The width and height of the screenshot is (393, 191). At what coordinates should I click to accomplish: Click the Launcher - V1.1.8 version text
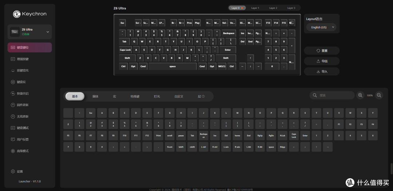[29, 181]
